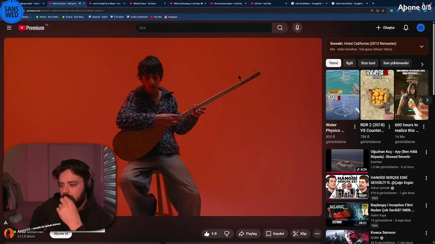Open the YouTube bookmark in bookmarks bar

pos(156,17)
